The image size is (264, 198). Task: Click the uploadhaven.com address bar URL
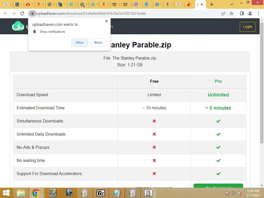point(91,13)
